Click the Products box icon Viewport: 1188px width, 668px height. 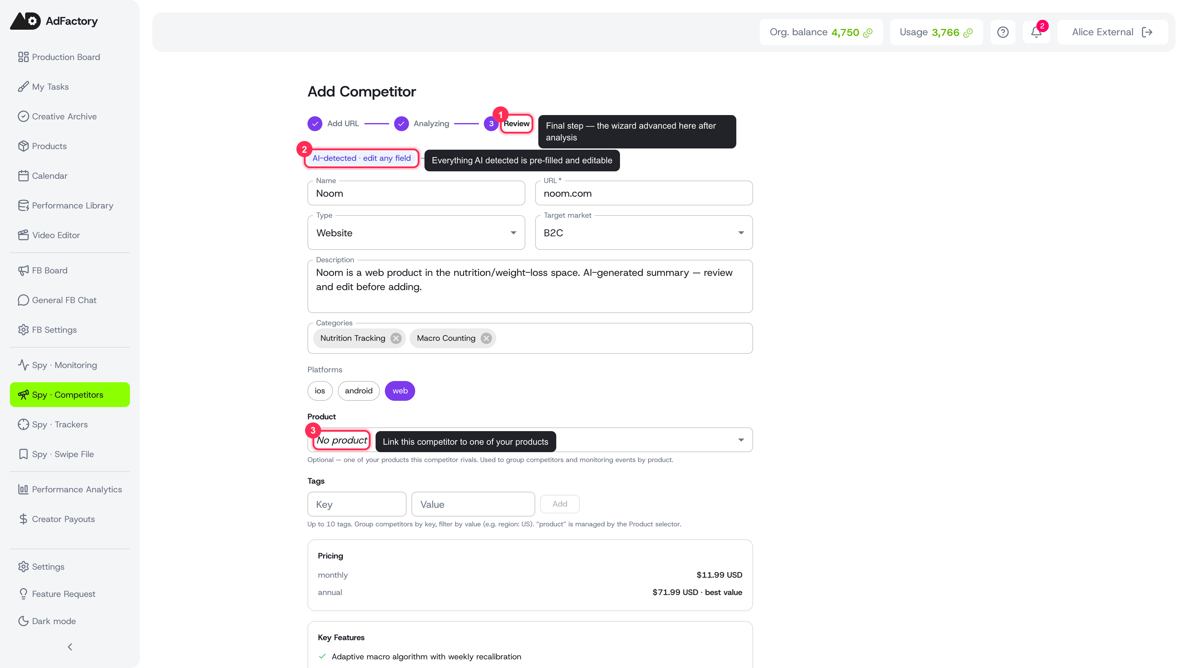23,146
